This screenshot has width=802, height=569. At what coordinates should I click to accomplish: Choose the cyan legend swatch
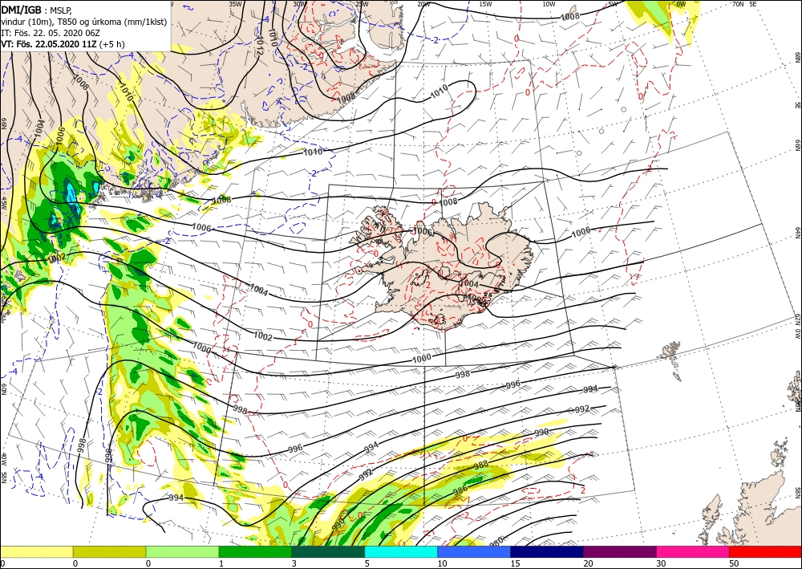coord(401,551)
